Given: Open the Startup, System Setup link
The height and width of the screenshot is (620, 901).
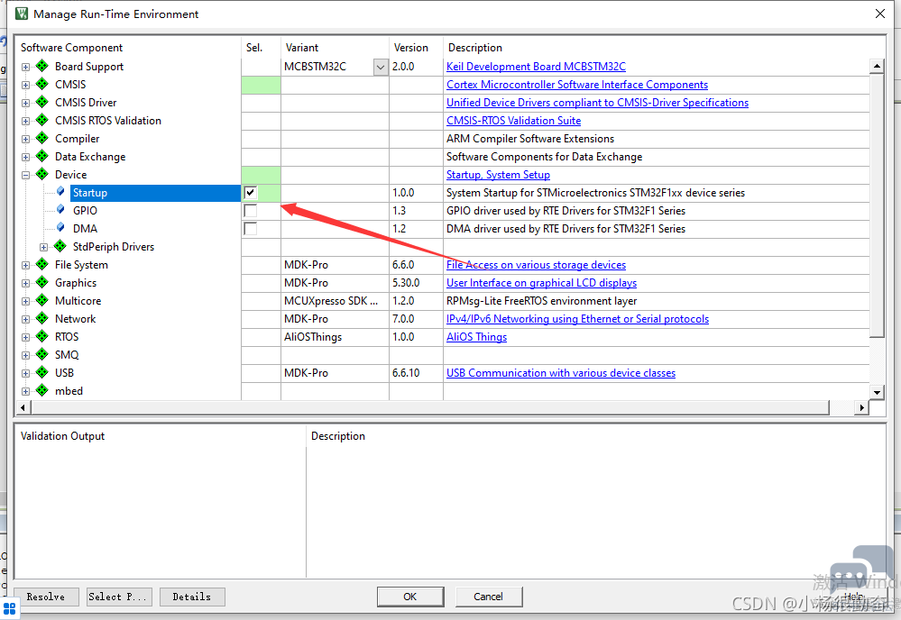Looking at the screenshot, I should pos(498,175).
